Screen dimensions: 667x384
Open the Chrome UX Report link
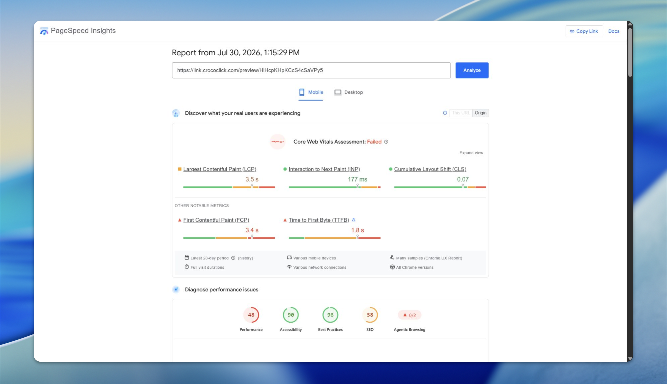(443, 258)
